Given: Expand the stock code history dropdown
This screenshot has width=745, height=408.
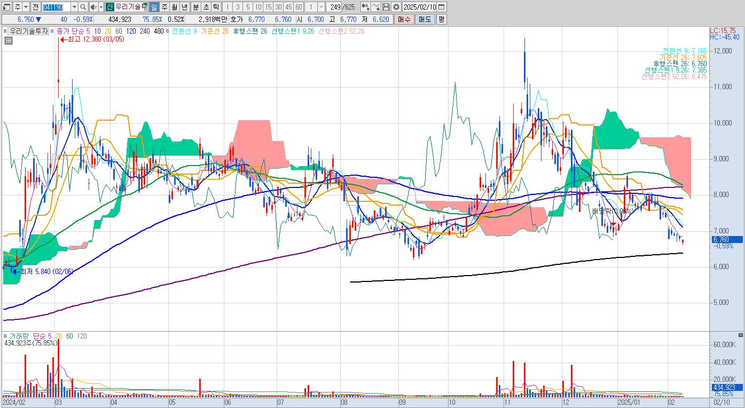Looking at the screenshot, I should point(74,7).
